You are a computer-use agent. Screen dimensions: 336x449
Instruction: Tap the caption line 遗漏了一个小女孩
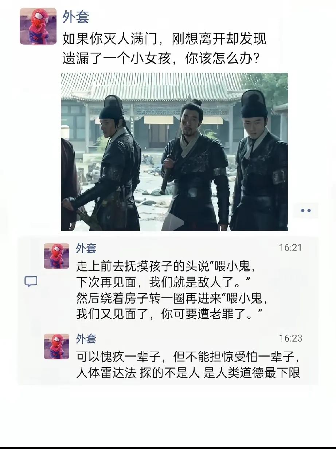[161, 58]
